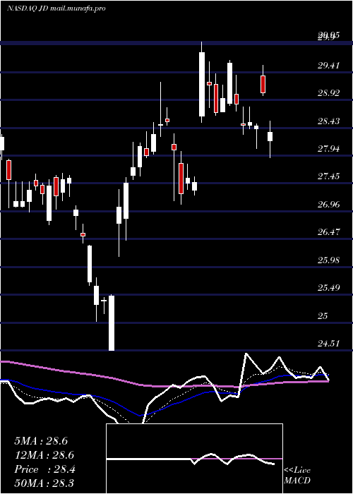Viewport: 353px width, 494px height.
Task: Click the NASDAQ JD mail.munafa.pro title text
Action: (x=56, y=8)
